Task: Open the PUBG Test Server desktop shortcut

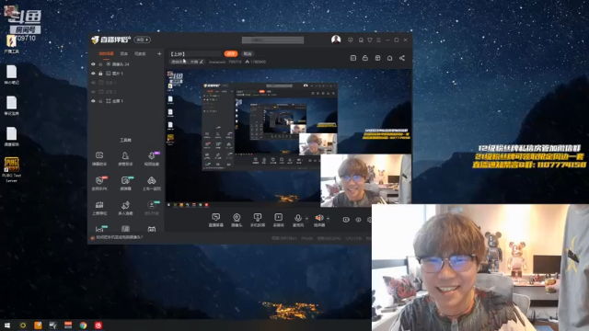Action: [11, 169]
